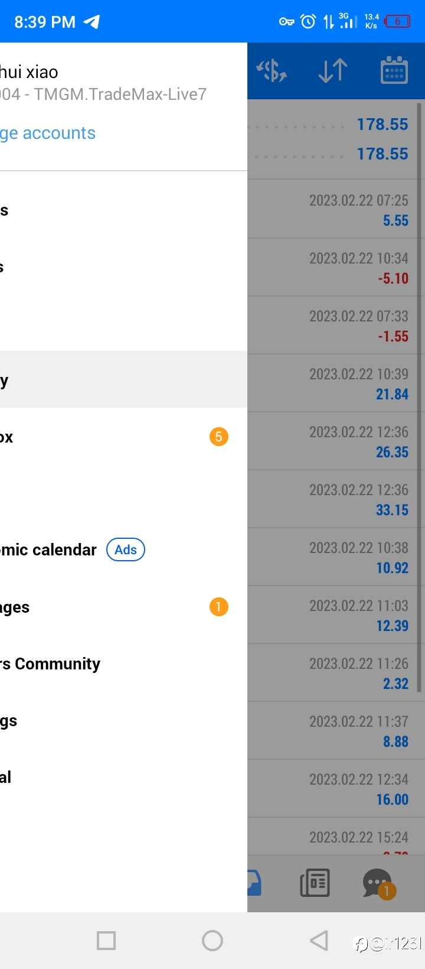Tap the up-down arrows sort icon
425x969 pixels.
coord(333,71)
